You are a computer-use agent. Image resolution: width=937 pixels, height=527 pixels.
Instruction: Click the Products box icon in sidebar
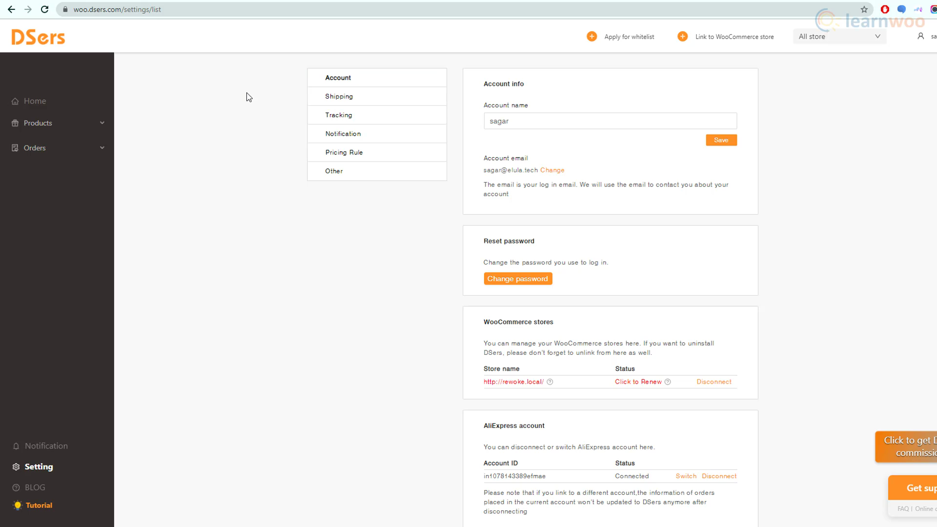(15, 123)
